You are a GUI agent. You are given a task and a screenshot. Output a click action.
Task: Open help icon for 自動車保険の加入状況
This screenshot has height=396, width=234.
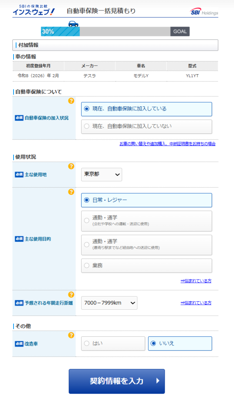[x=71, y=101]
